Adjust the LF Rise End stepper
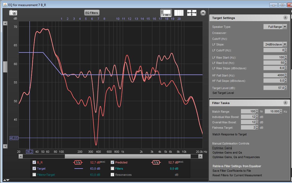Screen dimensions: 292x183 [286, 63]
